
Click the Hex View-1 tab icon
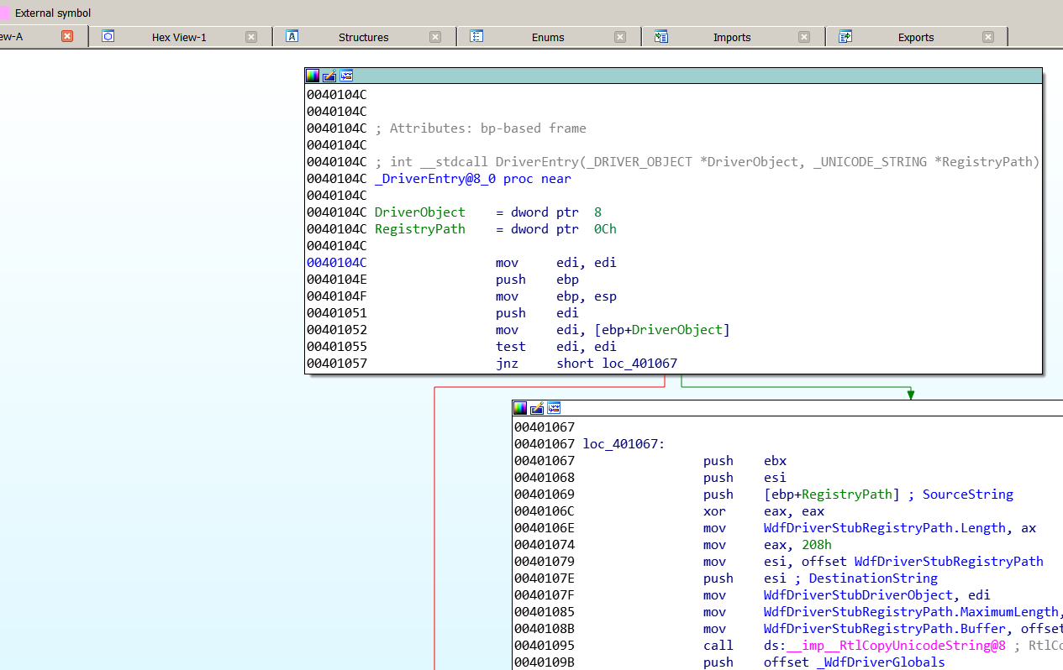[108, 37]
